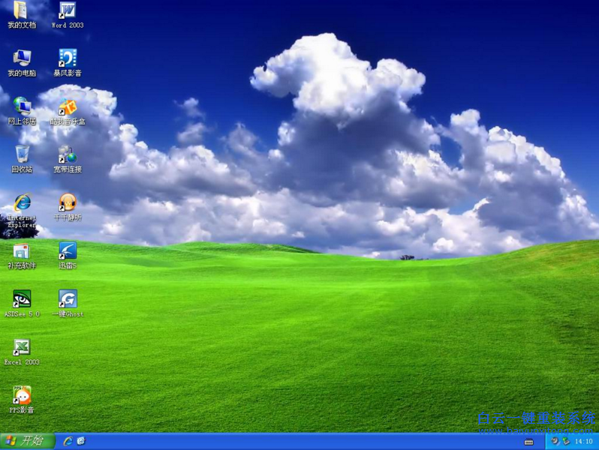Click the 我的电脑 computer icon
Viewport: 599px width, 450px height.
22,59
